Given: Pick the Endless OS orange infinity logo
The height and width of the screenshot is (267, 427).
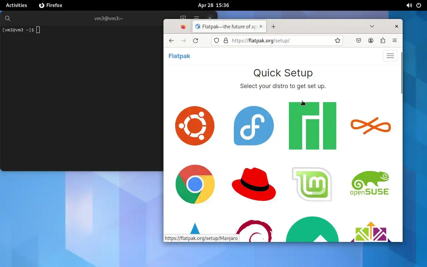Looking at the screenshot, I should tap(371, 126).
